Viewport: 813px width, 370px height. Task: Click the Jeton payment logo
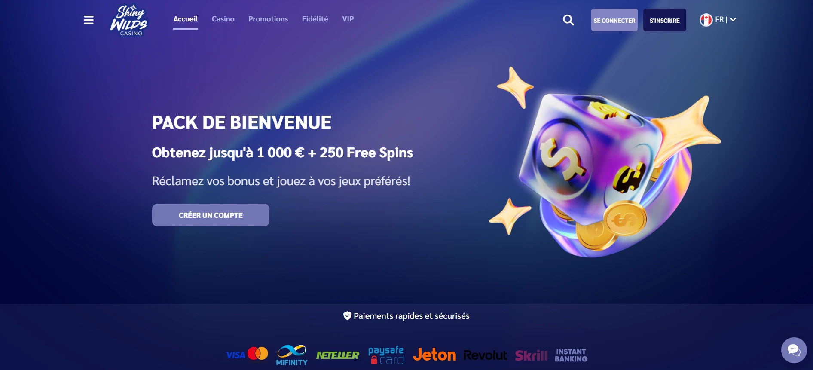[x=434, y=355]
